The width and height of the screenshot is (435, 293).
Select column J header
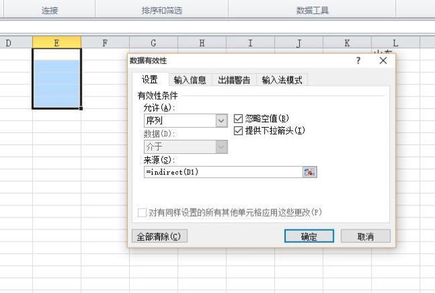point(298,43)
